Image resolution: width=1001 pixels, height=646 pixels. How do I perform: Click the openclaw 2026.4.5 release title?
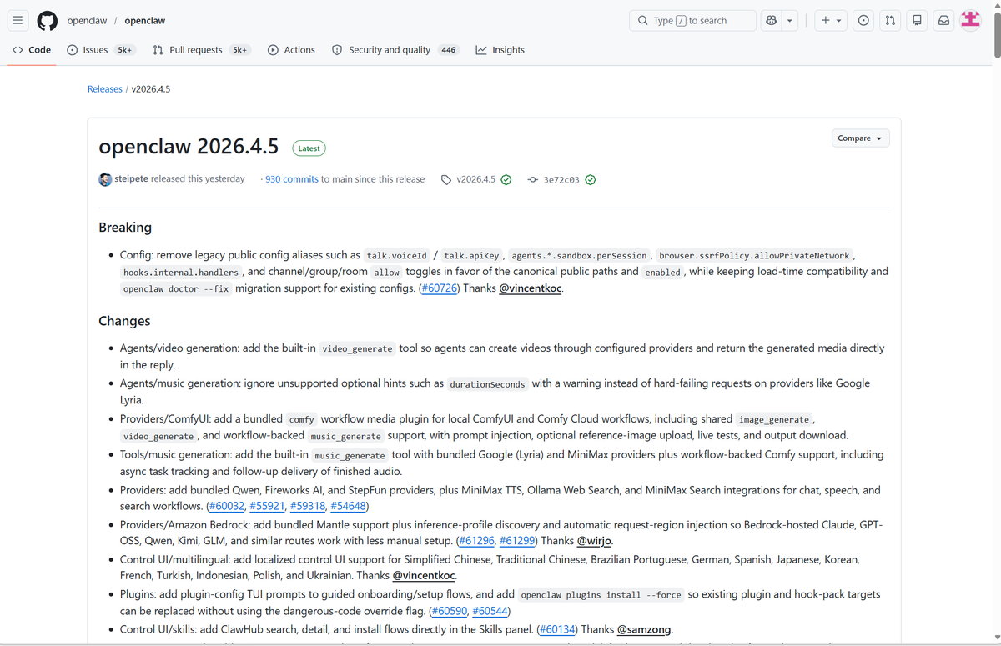tap(189, 147)
